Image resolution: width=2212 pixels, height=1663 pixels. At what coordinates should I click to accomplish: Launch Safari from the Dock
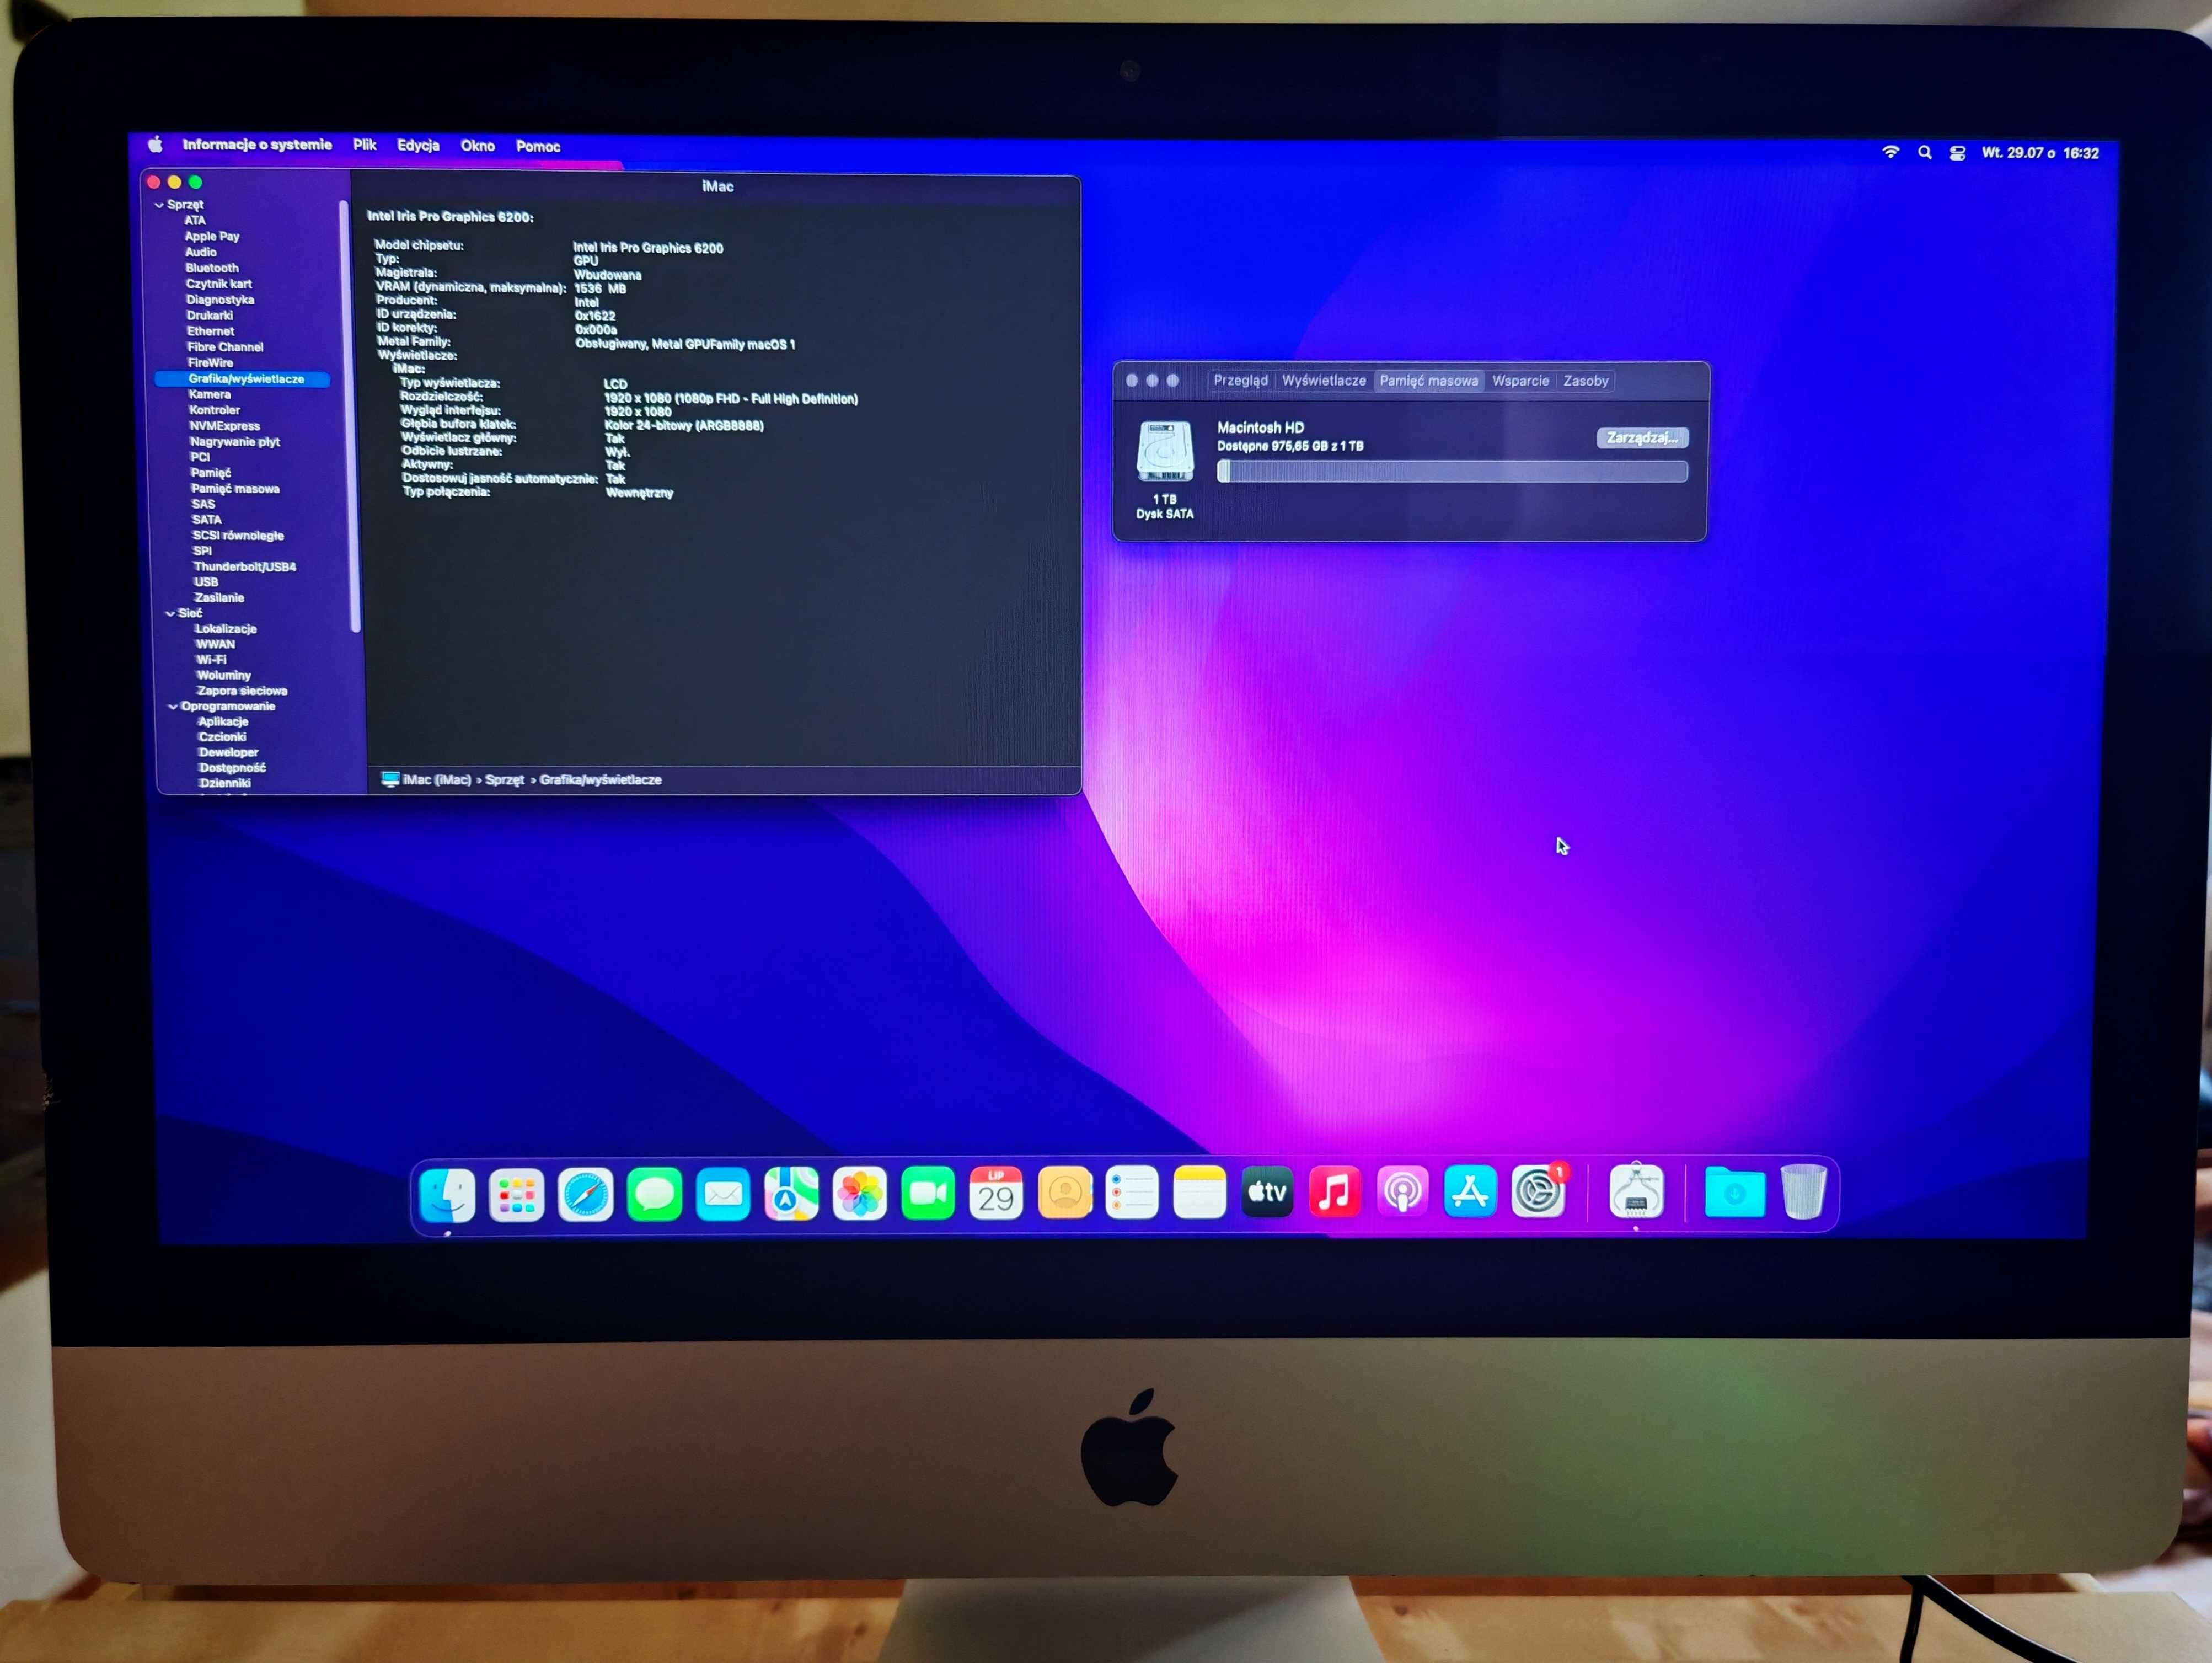(x=585, y=1195)
